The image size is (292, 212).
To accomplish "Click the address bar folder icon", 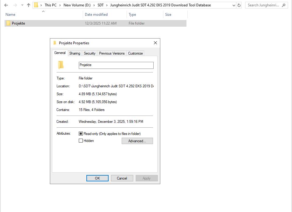I will coord(36,5).
